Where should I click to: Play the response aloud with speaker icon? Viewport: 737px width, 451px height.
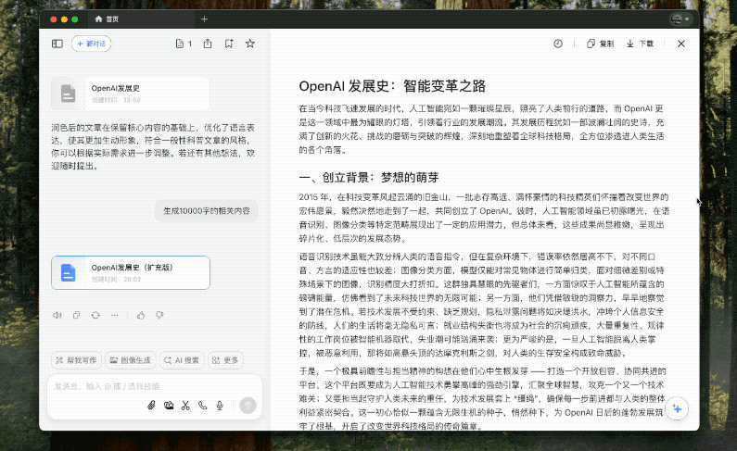pyautogui.click(x=57, y=315)
